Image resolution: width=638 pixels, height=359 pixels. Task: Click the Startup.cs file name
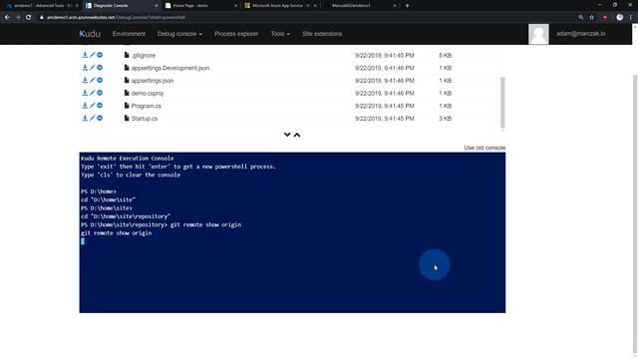145,119
